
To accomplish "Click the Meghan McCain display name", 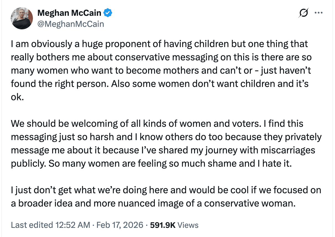I will 69,12.
